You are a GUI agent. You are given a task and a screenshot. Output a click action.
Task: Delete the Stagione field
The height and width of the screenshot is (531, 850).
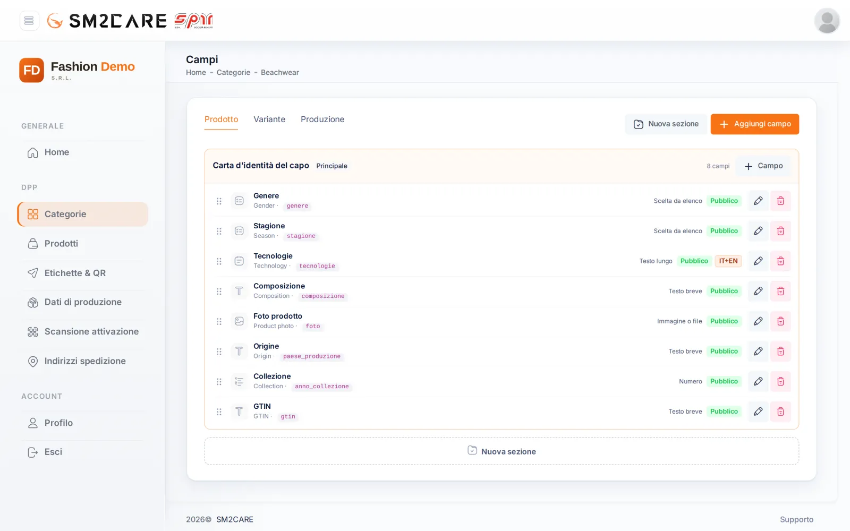click(780, 231)
